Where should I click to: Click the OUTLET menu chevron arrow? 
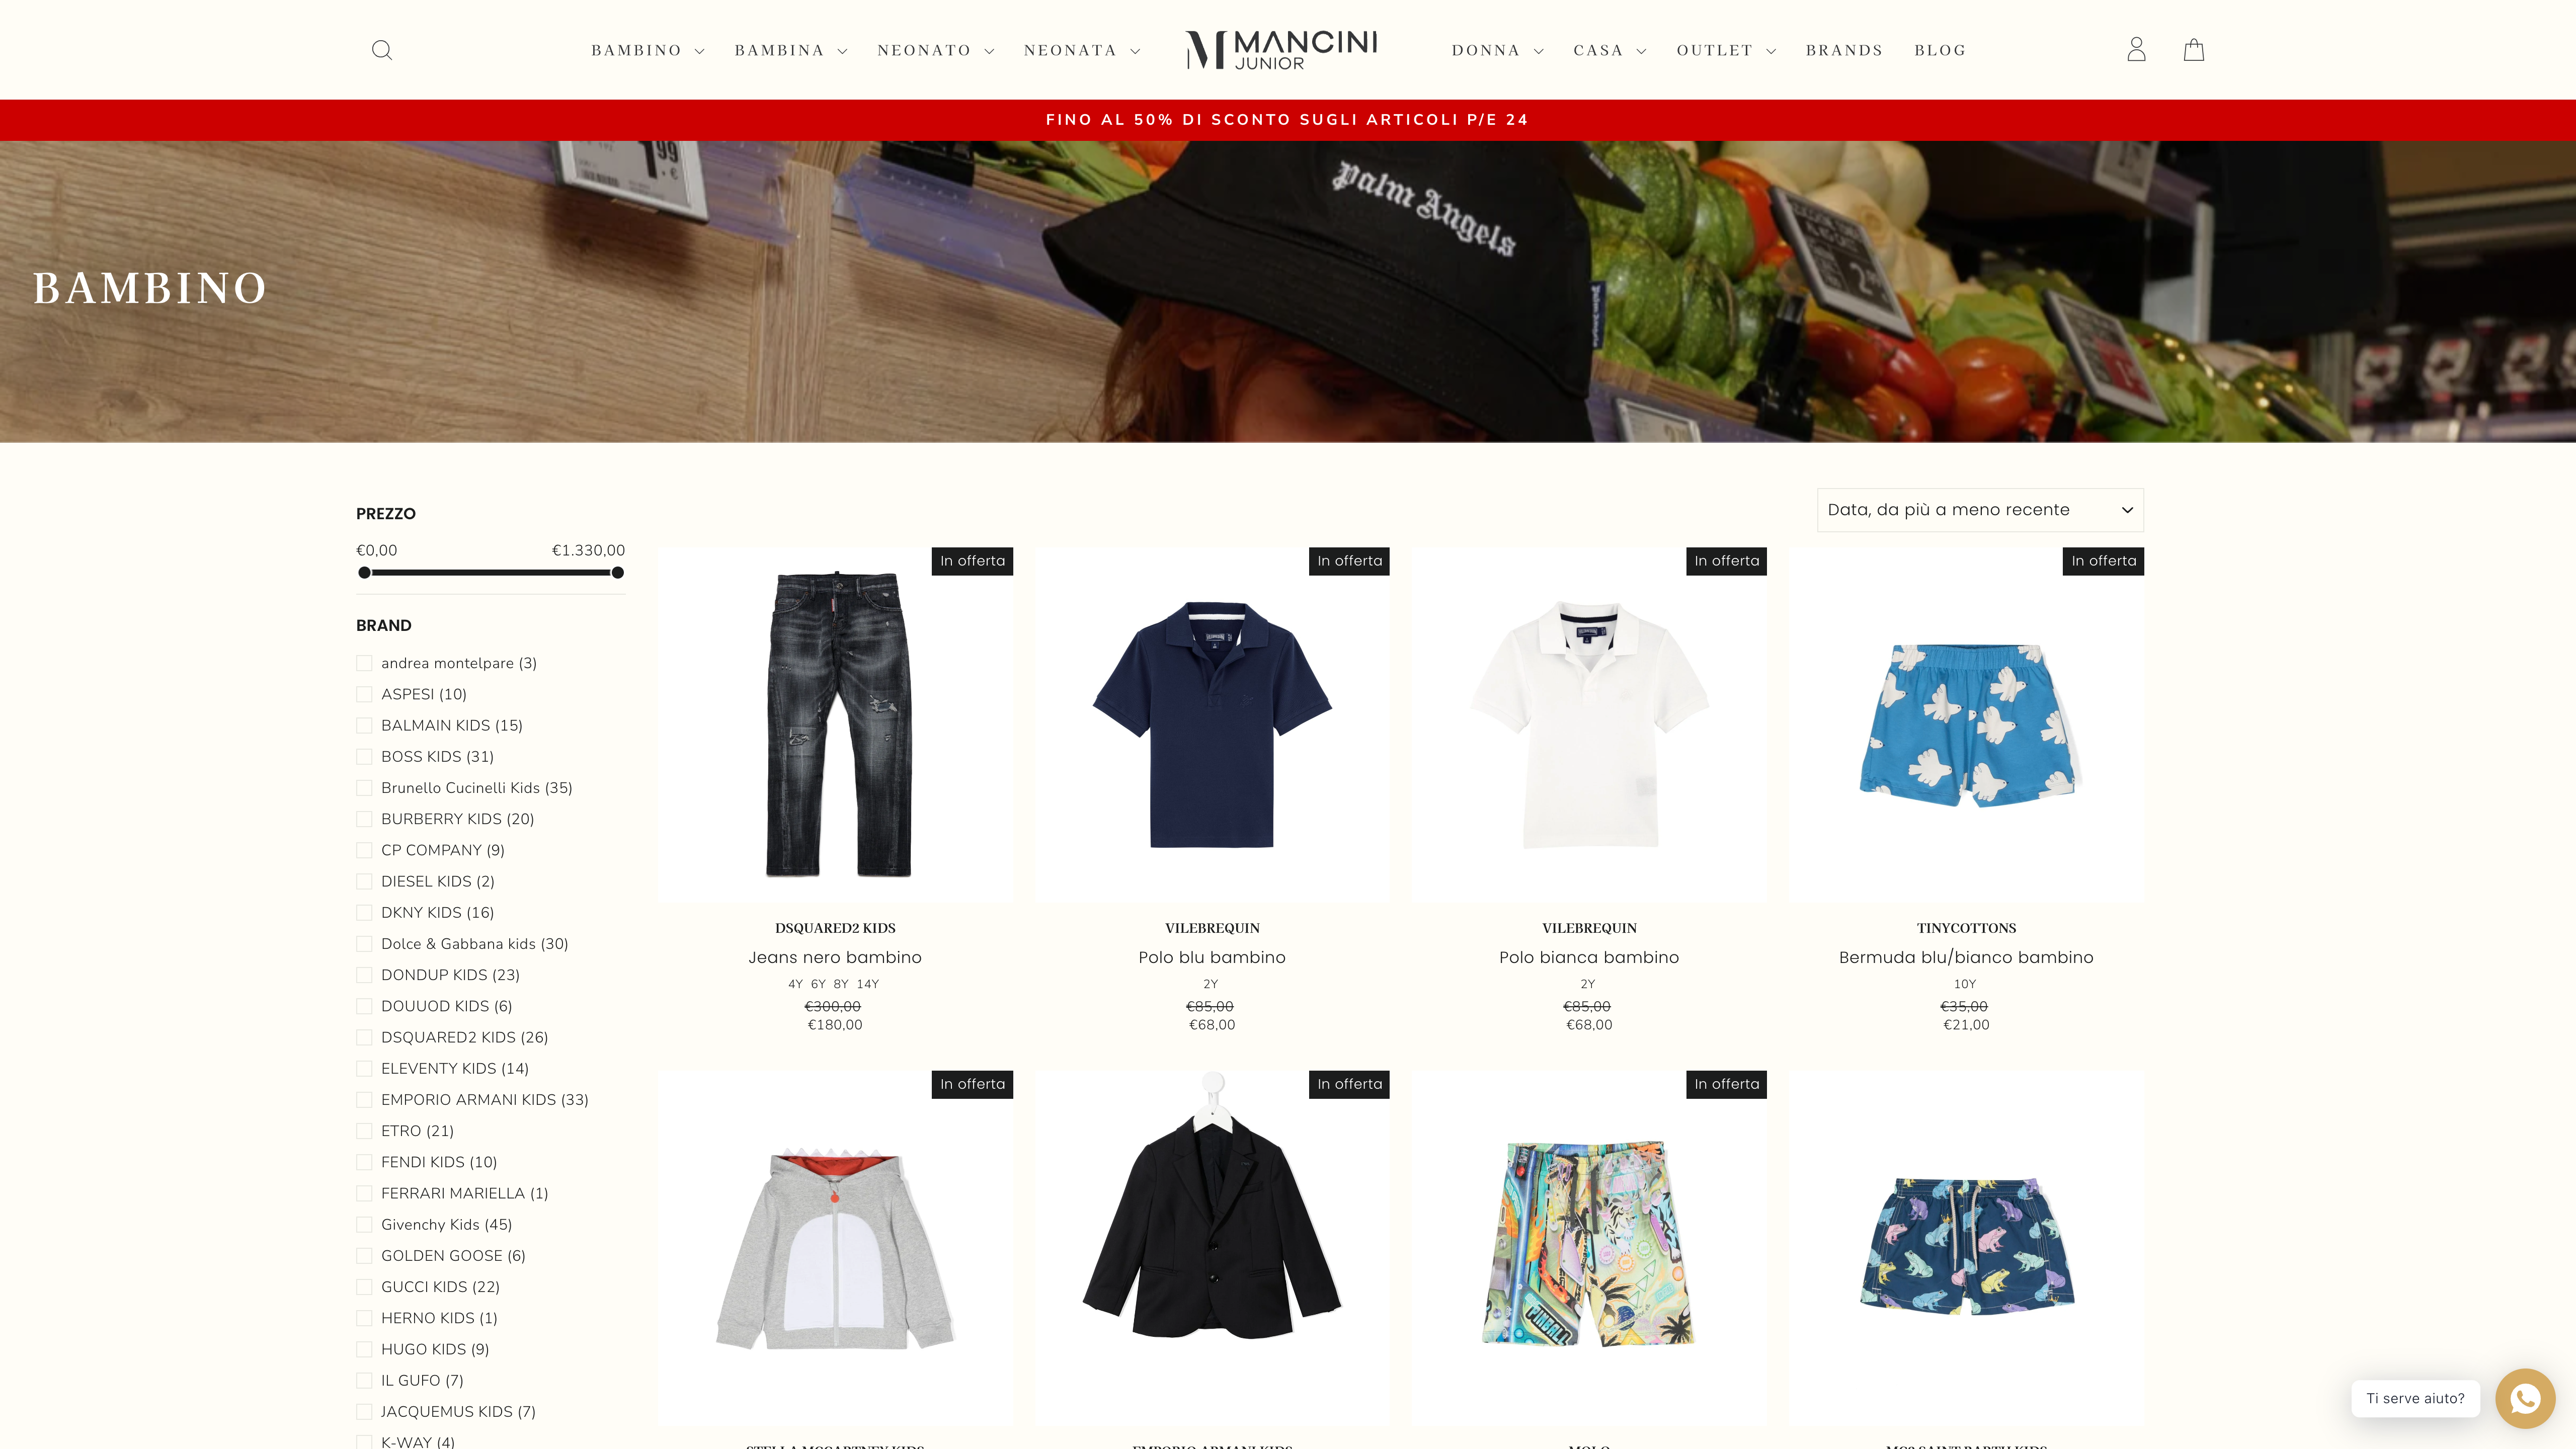[x=1771, y=51]
